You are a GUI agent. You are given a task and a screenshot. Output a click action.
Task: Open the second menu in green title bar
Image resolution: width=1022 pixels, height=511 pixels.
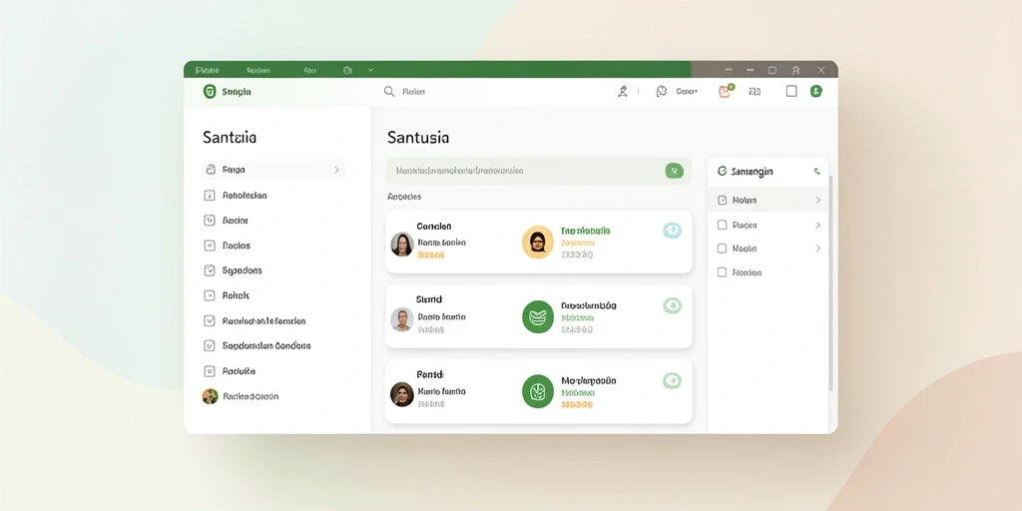[258, 70]
